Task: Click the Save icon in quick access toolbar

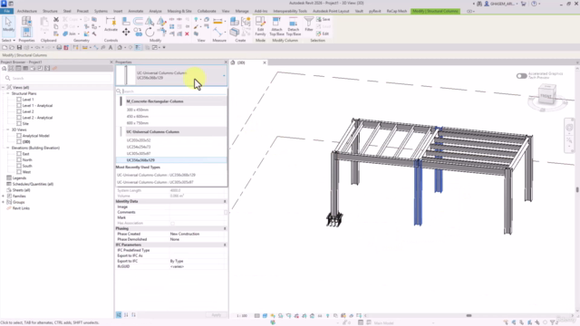Action: click(x=19, y=47)
